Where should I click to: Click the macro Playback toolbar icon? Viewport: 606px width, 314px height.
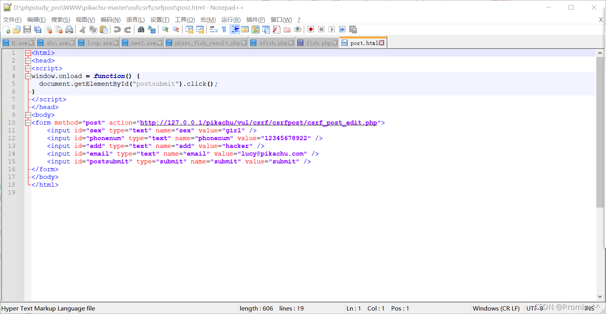[x=332, y=29]
